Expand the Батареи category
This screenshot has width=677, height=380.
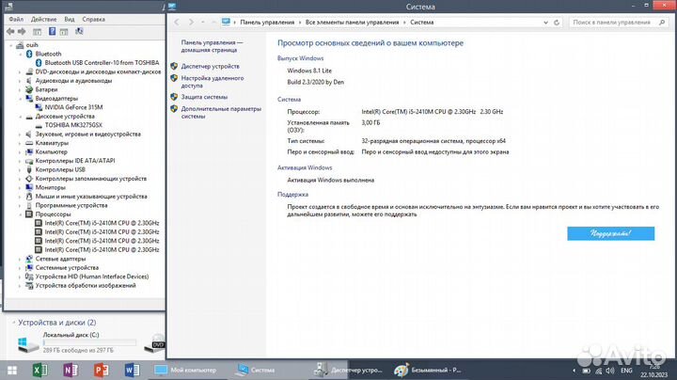click(x=20, y=89)
